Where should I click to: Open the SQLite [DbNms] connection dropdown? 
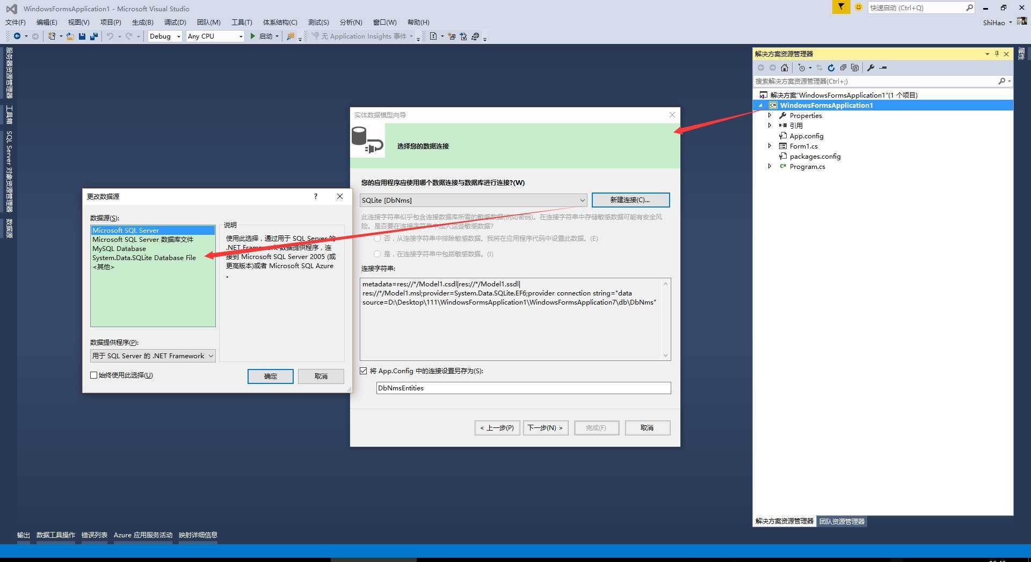click(473, 200)
